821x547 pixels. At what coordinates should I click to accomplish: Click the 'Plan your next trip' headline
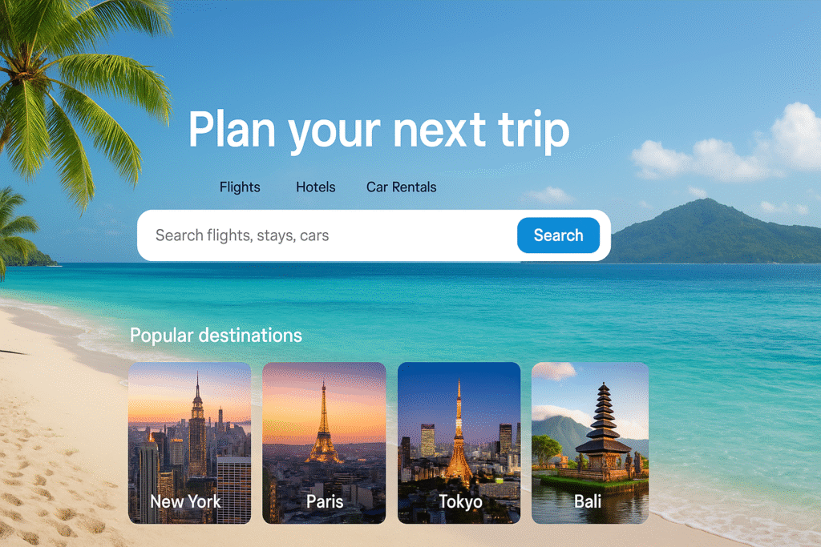378,131
